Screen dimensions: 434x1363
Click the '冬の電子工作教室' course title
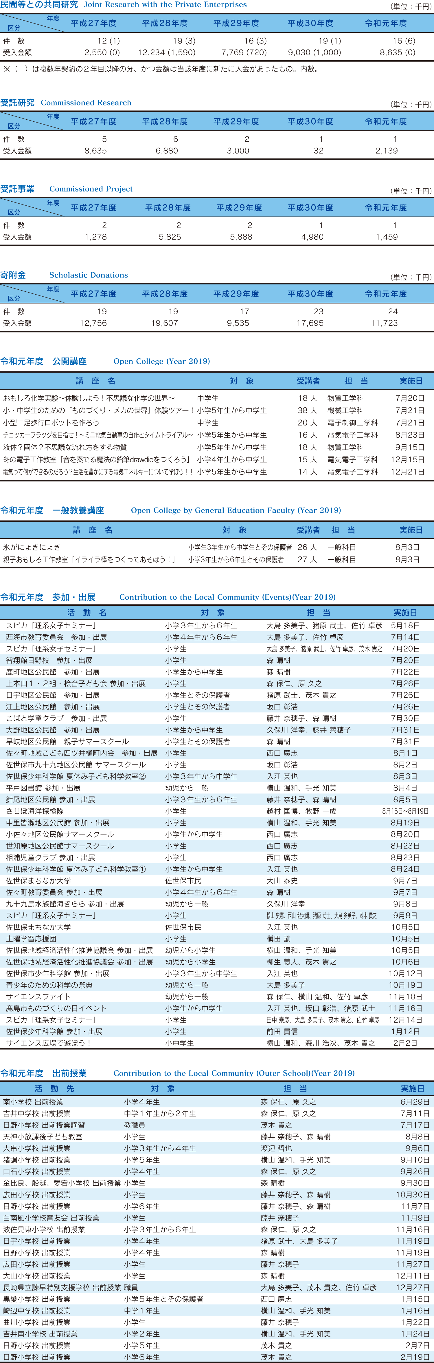96,460
